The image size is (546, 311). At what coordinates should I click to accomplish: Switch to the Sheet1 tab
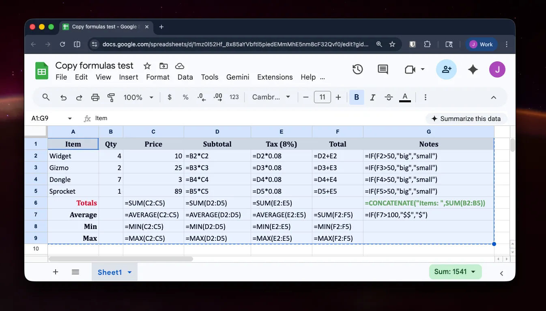click(110, 272)
